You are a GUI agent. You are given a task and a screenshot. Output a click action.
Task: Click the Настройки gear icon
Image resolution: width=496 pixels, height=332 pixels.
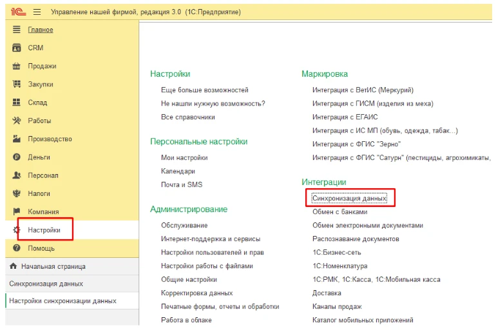click(16, 229)
